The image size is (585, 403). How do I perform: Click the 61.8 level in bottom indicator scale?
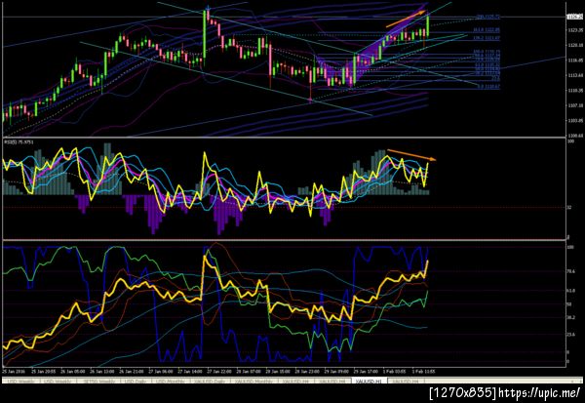click(570, 290)
